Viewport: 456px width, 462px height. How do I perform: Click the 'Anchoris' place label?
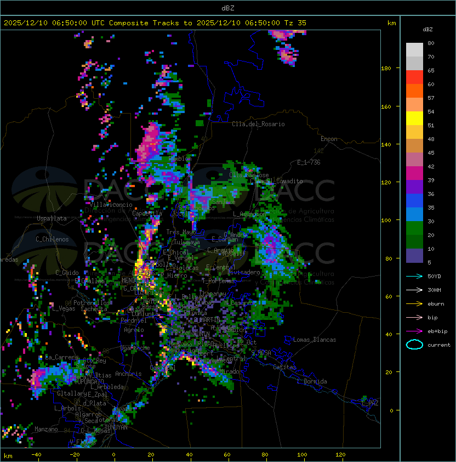pyautogui.click(x=128, y=374)
